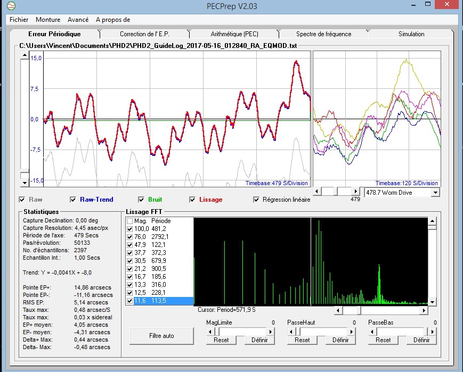Image resolution: width=463 pixels, height=372 pixels.
Task: Click the FFT spectrum vertical scrollbar down arrow
Action: pyautogui.click(x=432, y=302)
